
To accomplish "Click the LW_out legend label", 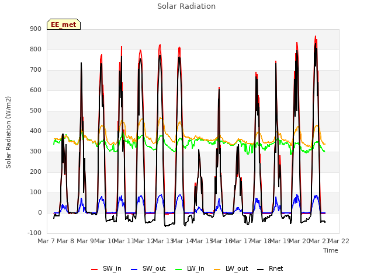I will [237, 268].
